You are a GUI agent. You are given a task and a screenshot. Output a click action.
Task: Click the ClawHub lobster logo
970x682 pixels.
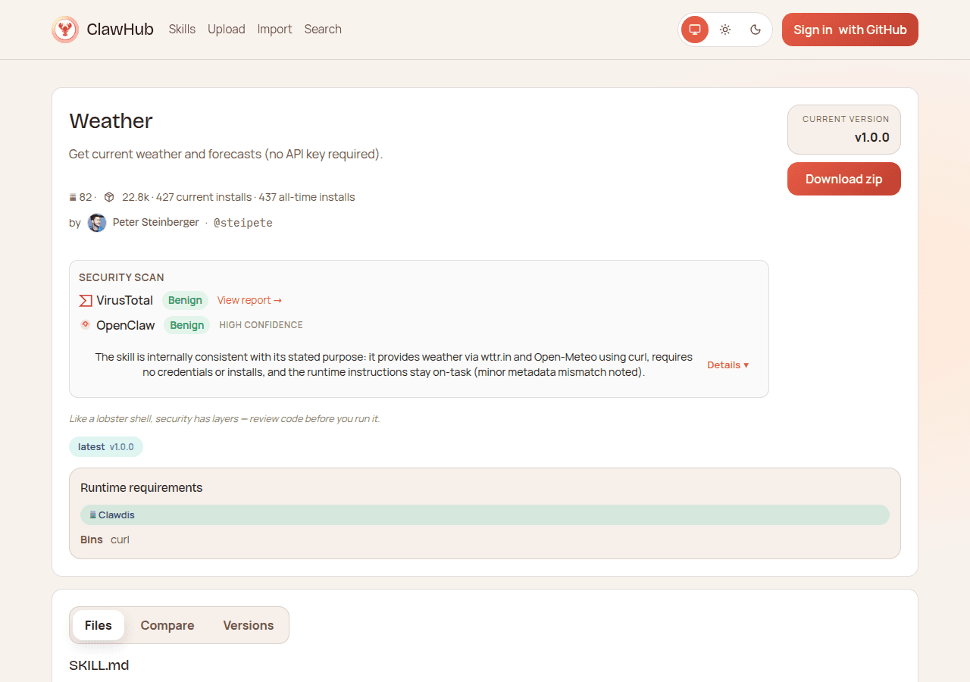pyautogui.click(x=65, y=29)
